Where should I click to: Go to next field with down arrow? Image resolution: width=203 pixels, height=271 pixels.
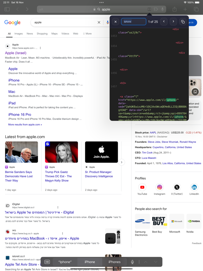click(156, 262)
